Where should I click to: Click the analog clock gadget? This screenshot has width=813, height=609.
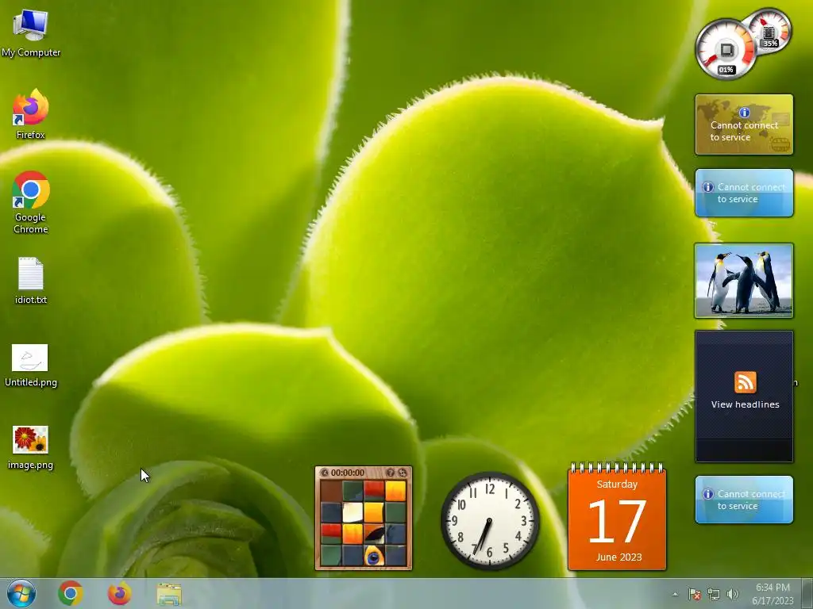[490, 520]
